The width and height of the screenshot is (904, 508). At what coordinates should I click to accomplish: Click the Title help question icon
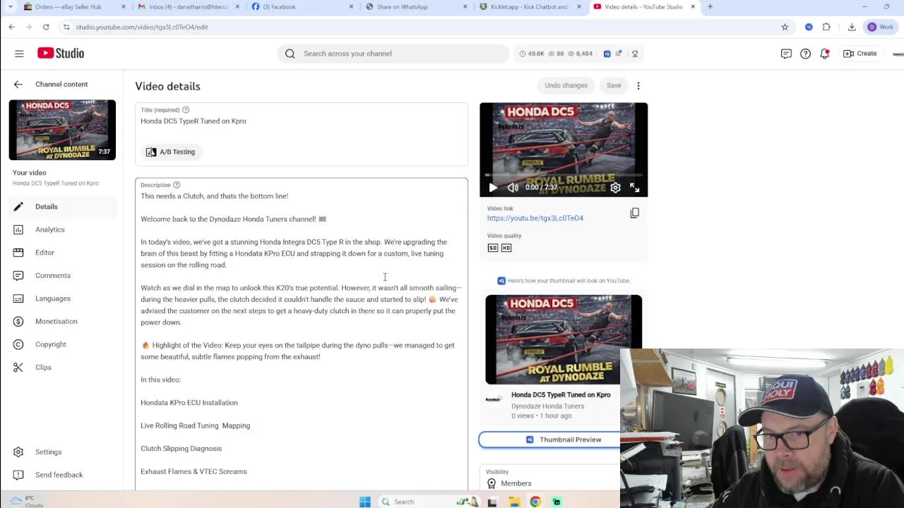coord(186,110)
